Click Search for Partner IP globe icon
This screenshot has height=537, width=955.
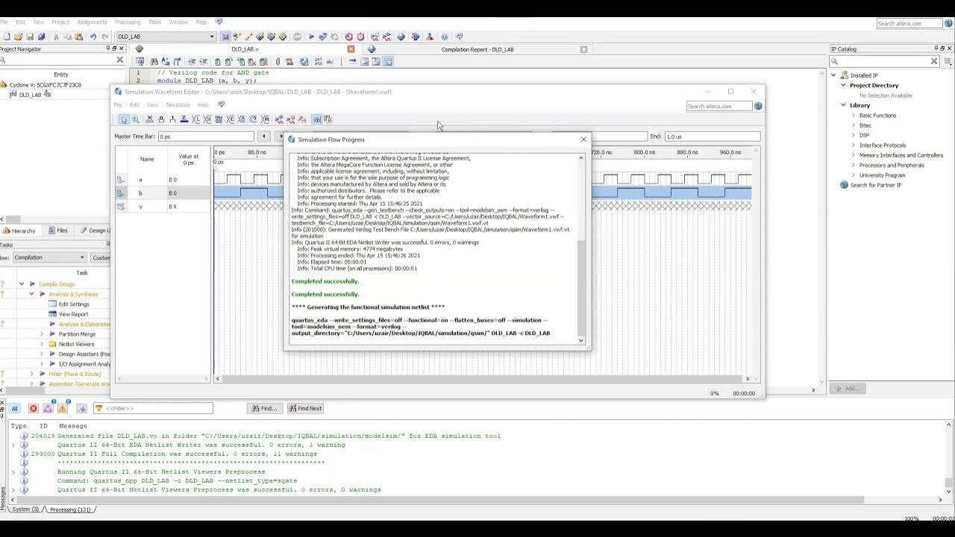point(844,185)
